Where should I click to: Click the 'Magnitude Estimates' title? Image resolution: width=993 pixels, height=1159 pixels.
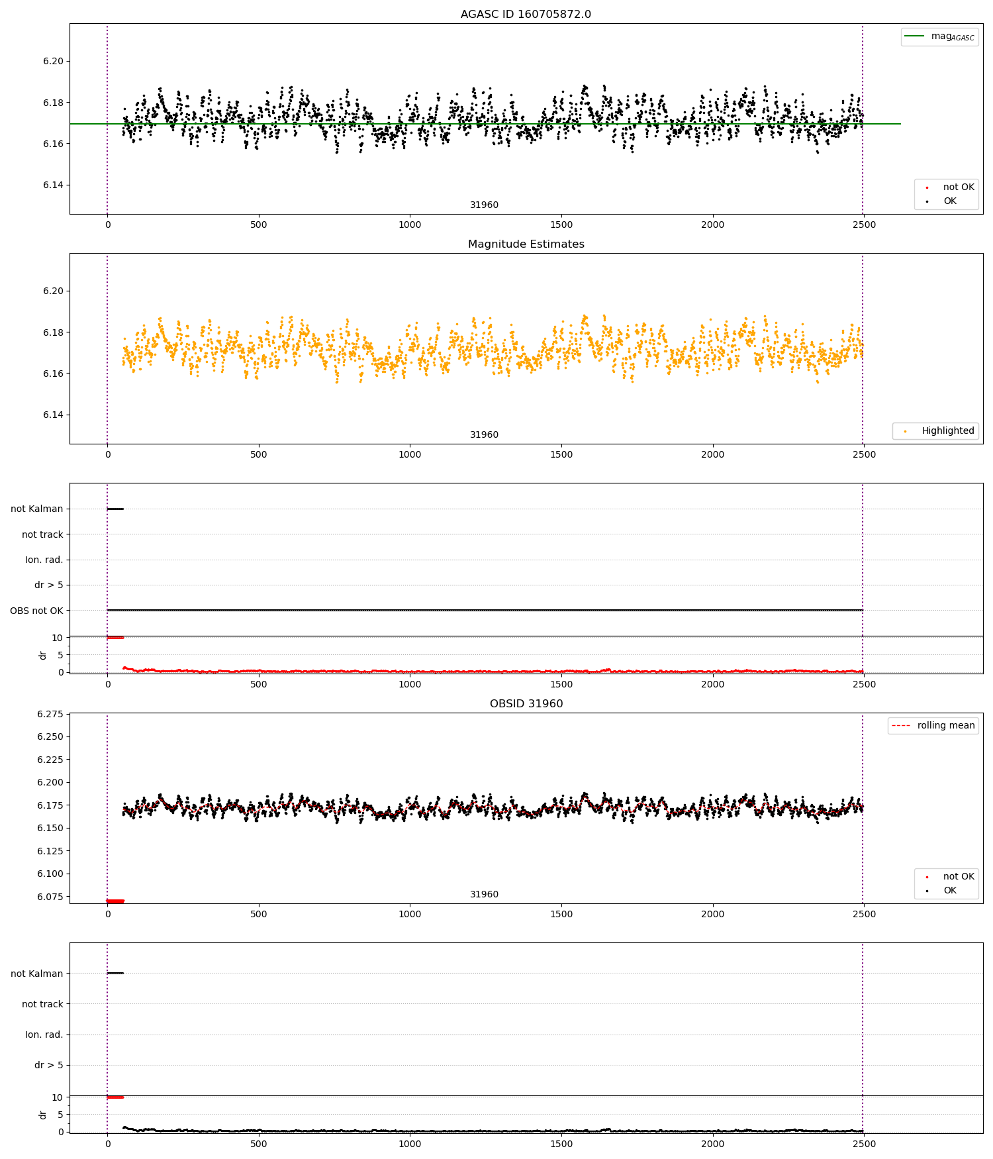click(526, 244)
